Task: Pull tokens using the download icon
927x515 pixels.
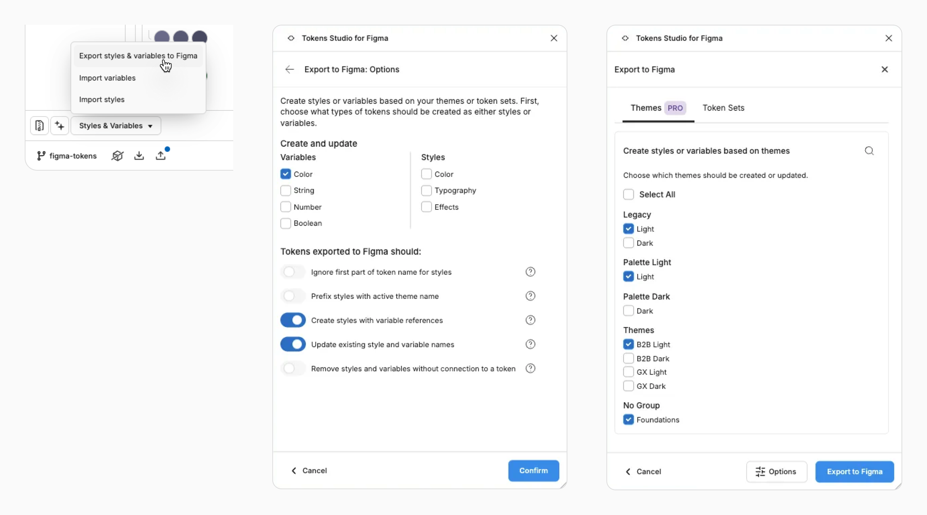Action: [139, 155]
